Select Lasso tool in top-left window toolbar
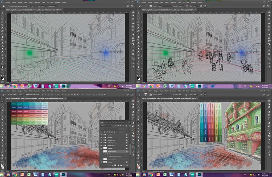The width and height of the screenshot is (272, 177). point(2,19)
